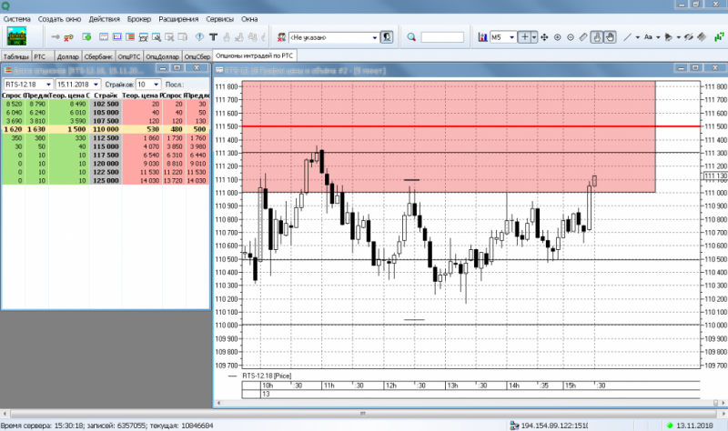Open the line tool dropdown arrow

(638, 37)
